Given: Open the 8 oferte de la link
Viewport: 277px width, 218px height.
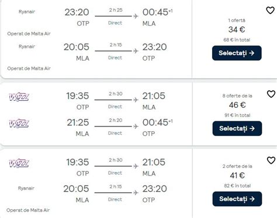Looking at the screenshot, I should (x=237, y=96).
